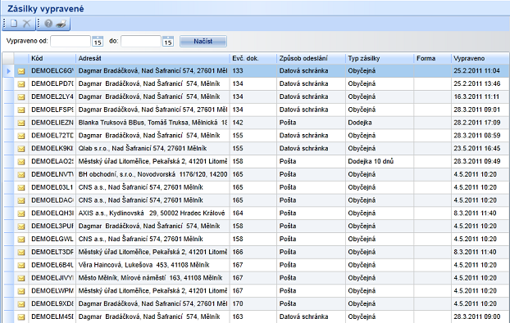Click date cell '23.5.2011 16:45'

click(x=480, y=149)
